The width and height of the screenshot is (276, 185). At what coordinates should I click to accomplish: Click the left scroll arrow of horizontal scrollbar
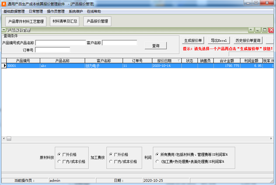[4, 139]
